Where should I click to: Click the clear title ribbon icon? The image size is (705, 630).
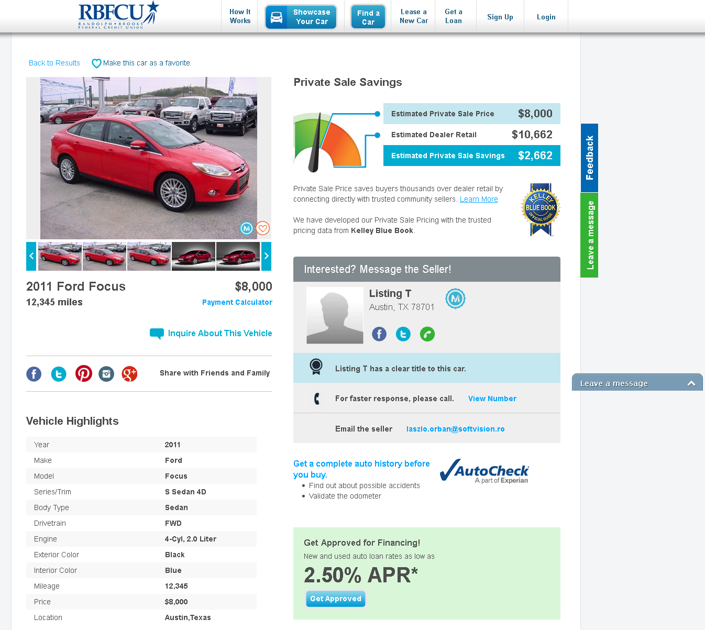(x=316, y=367)
